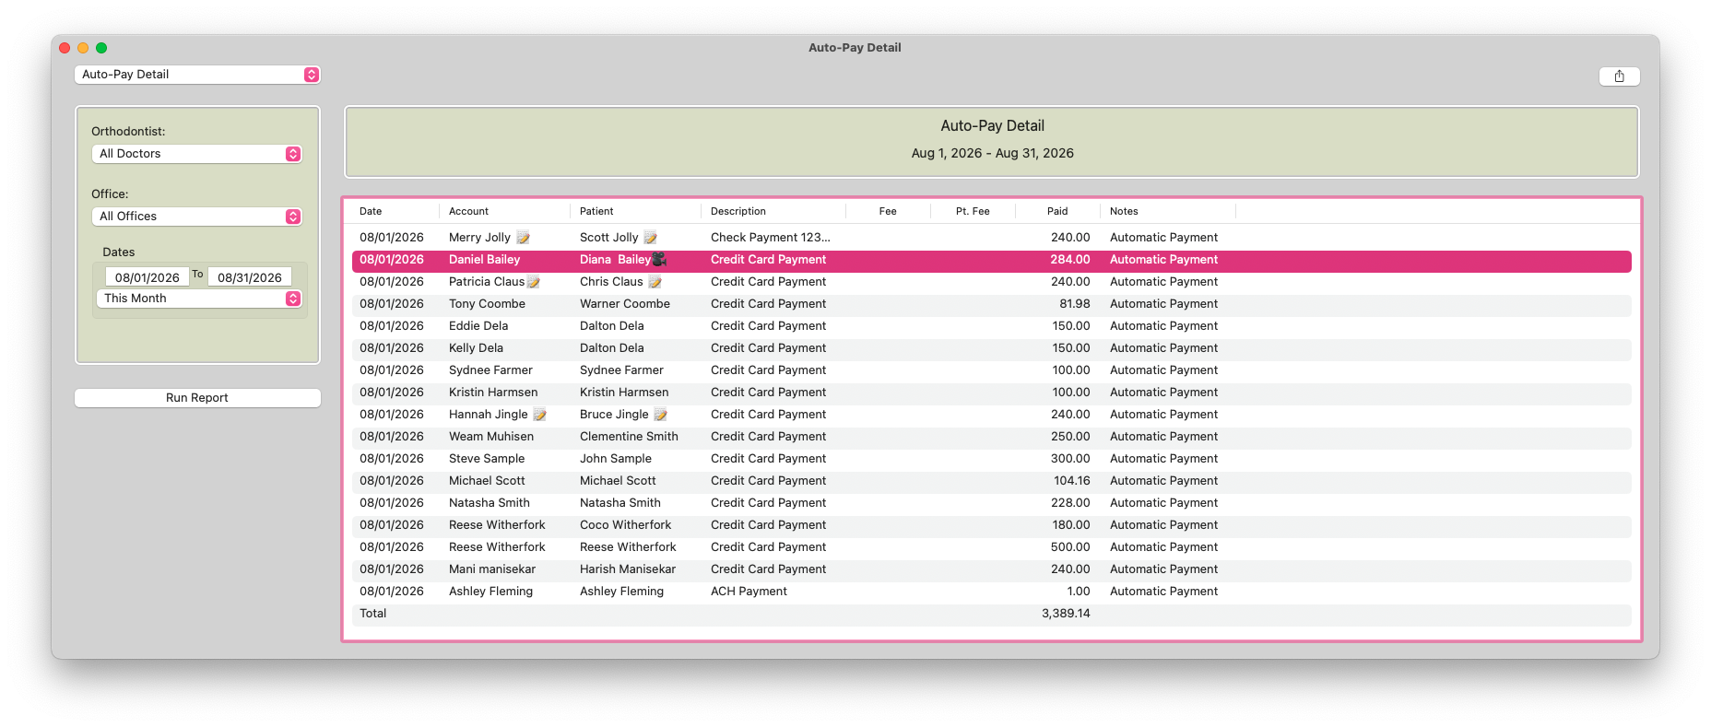Click Sydnee Farmer in the Account column
Image resolution: width=1711 pixels, height=727 pixels.
point(490,370)
